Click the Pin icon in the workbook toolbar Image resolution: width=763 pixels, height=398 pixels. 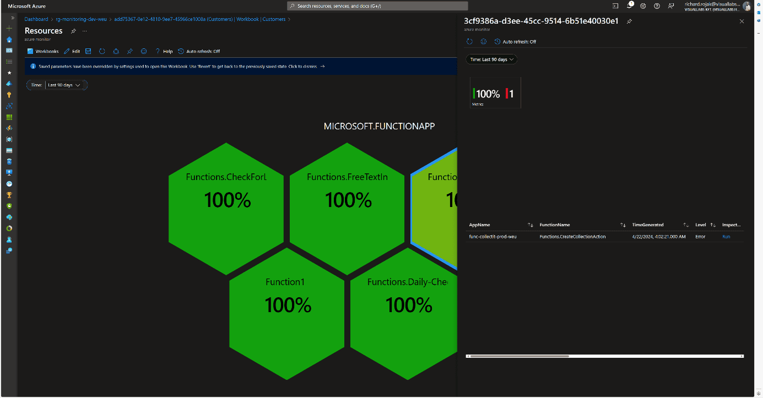130,51
